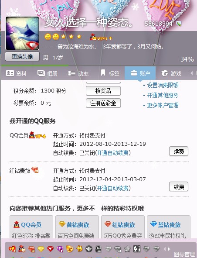The height and width of the screenshot is (258, 197).
Task: Click the VIP4 upgrade arrow in header
Action: tap(110, 38)
